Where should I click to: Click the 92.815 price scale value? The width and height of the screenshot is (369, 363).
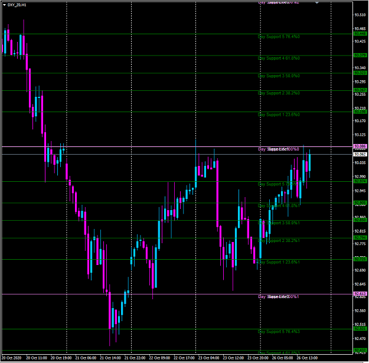click(x=360, y=231)
